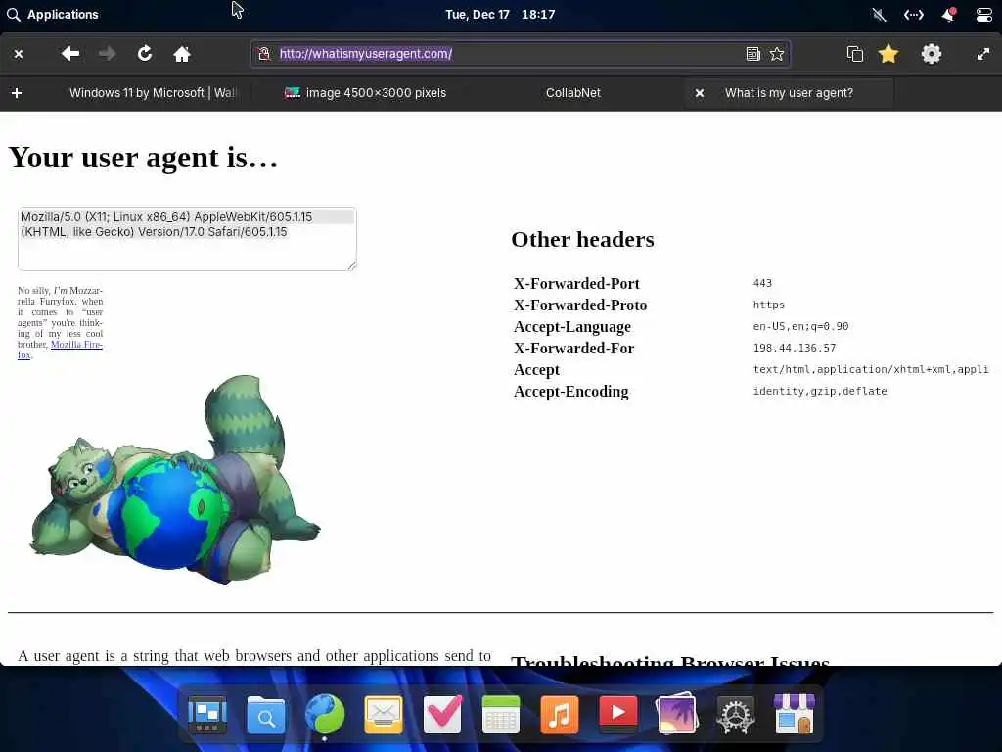Image resolution: width=1002 pixels, height=752 pixels.
Task: Launch Photos from the dock
Action: 677,714
